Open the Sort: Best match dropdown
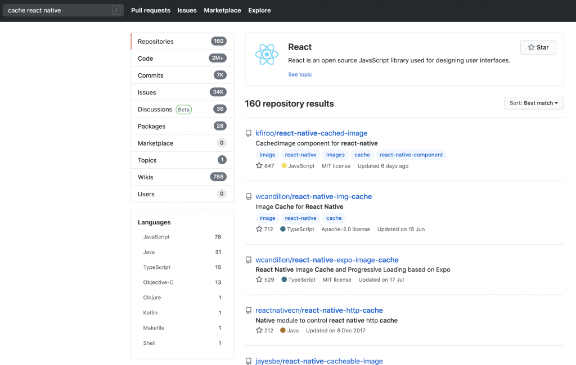This screenshot has height=365, width=576. [534, 103]
